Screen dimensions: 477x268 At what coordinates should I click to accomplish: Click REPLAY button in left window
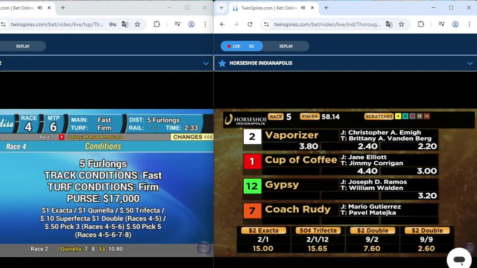pos(23,46)
